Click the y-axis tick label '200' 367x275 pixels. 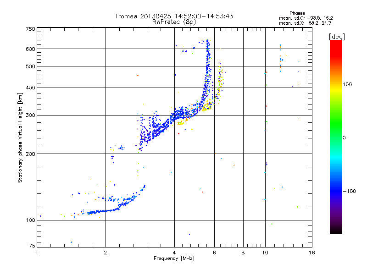[30, 154]
